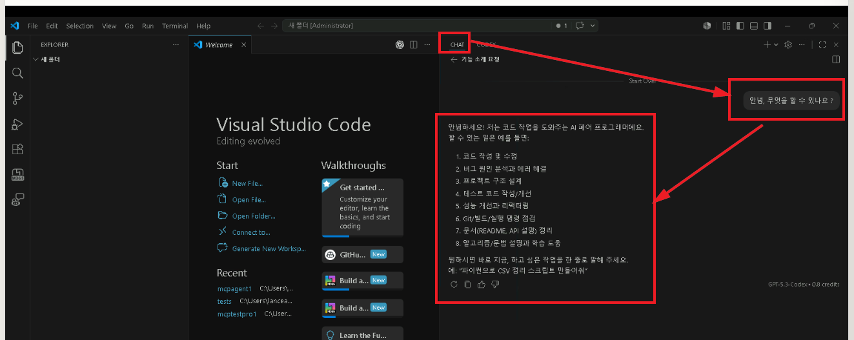Open the title bar chat dropdown chevron
This screenshot has width=854, height=340.
592,26
